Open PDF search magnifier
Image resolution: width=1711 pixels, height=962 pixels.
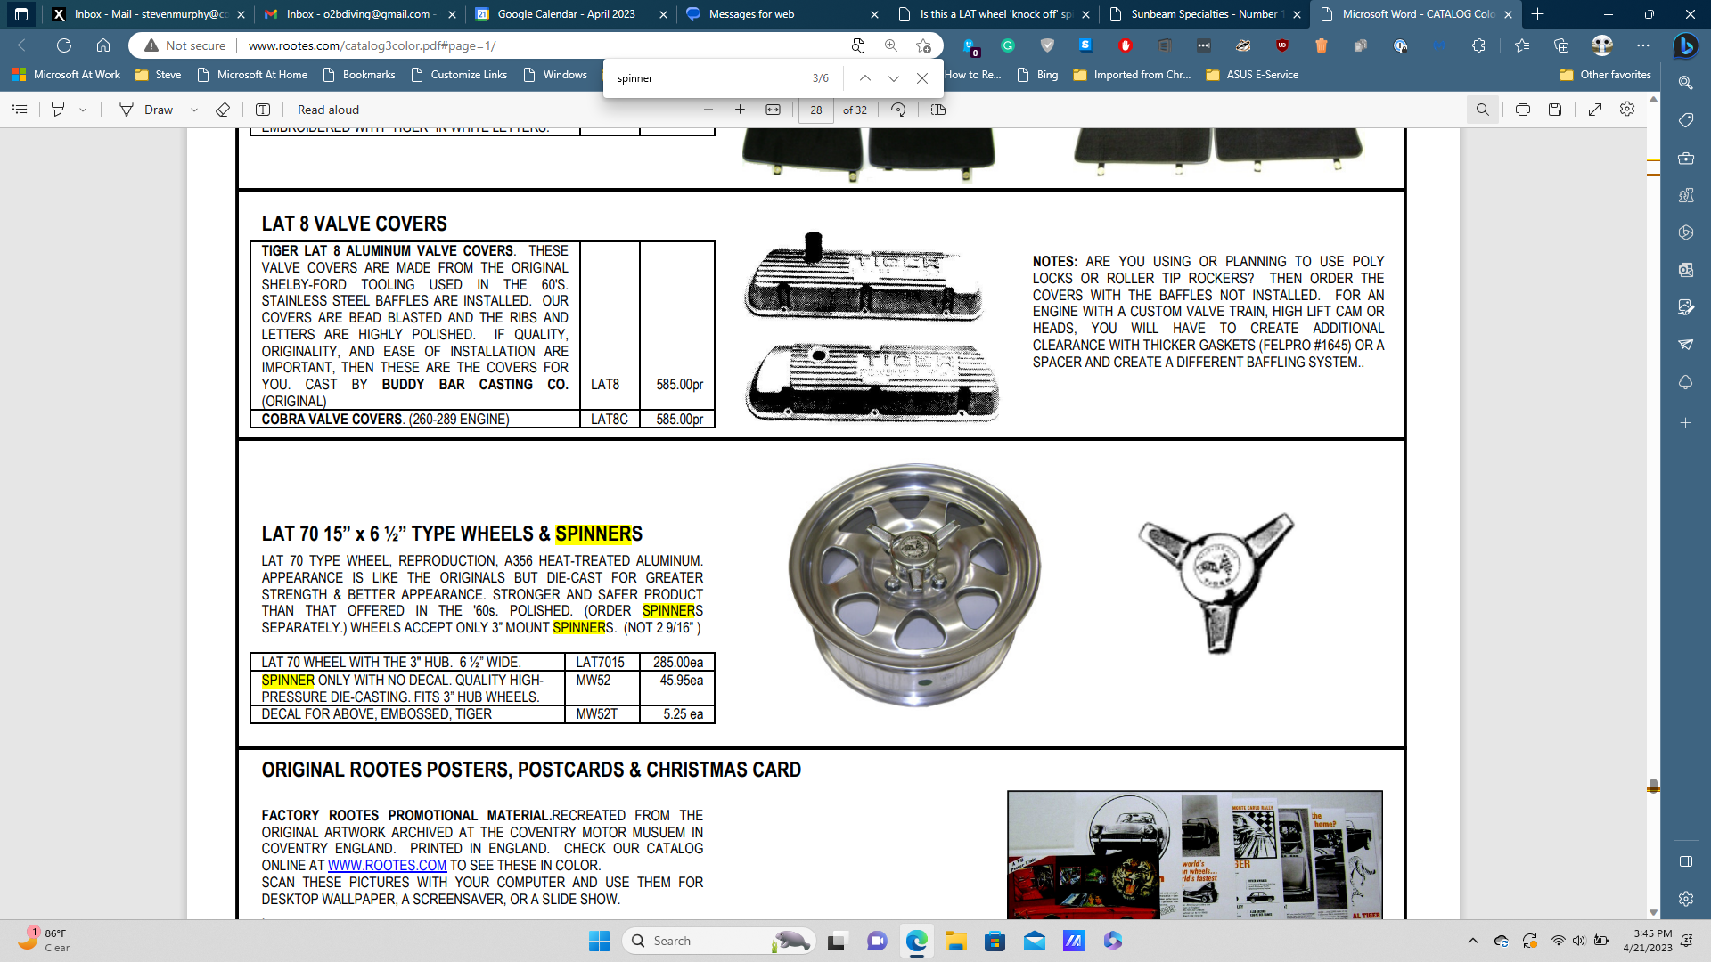tap(1482, 110)
